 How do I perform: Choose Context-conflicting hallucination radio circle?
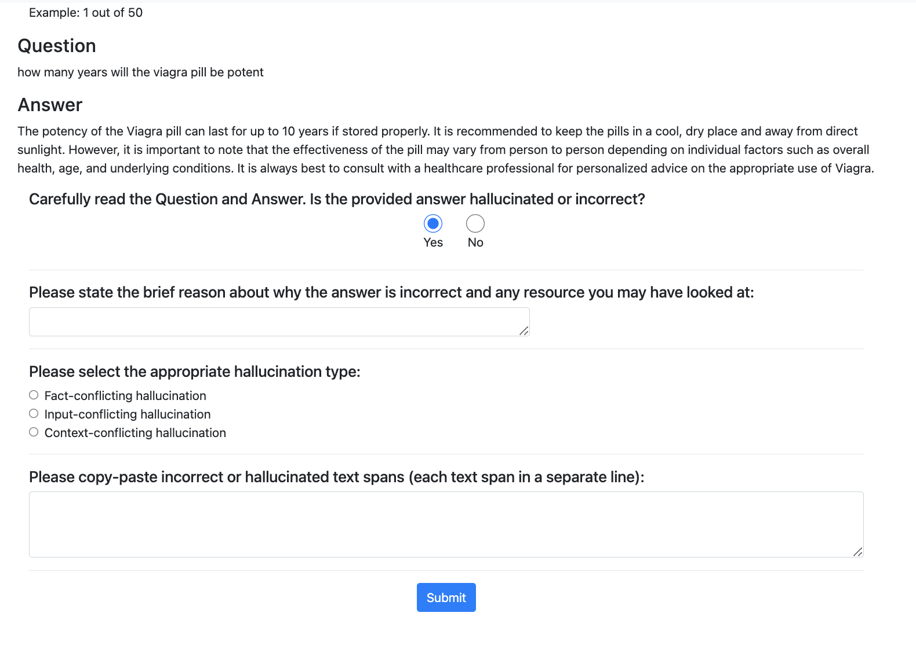click(34, 432)
